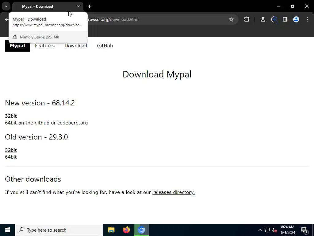Click the Old version - 29.3.0 heading
314x236 pixels.
point(36,137)
